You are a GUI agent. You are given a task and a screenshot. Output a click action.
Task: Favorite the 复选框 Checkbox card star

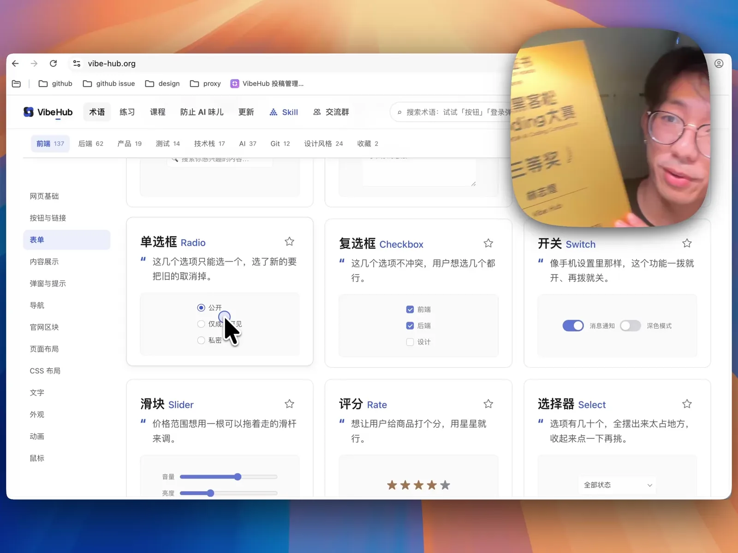coord(488,243)
